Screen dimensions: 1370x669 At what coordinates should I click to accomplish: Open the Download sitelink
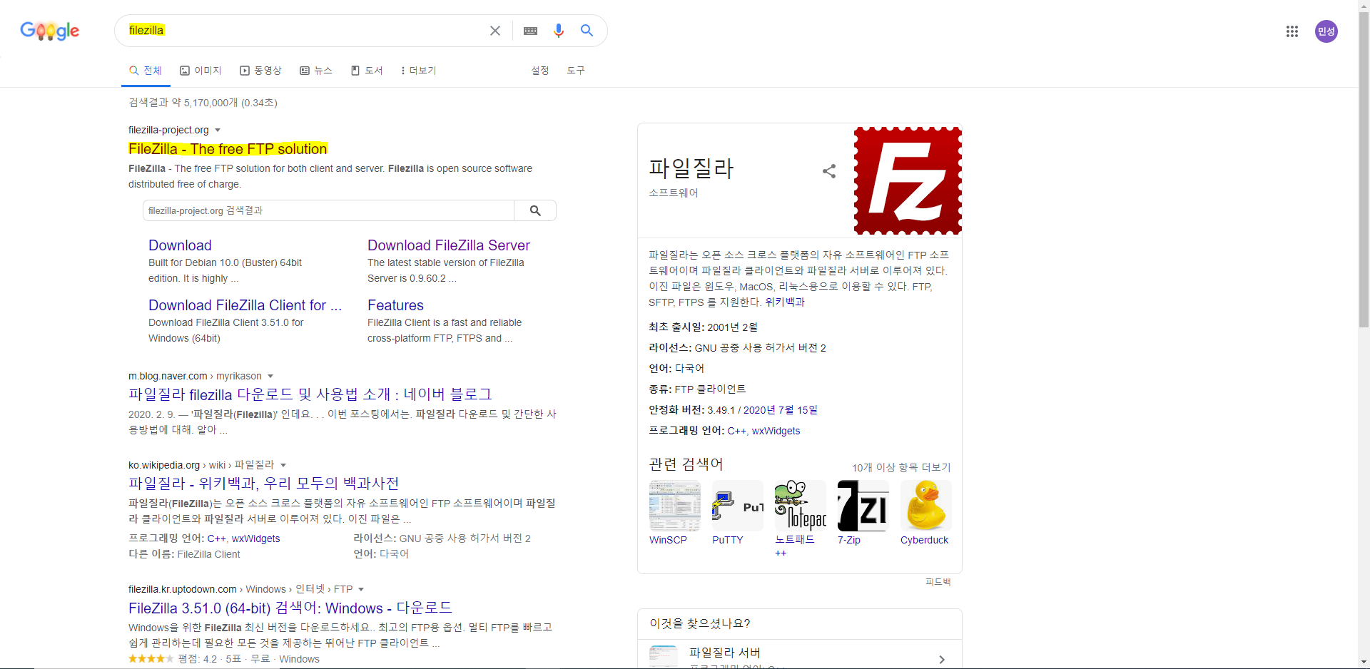pos(180,245)
